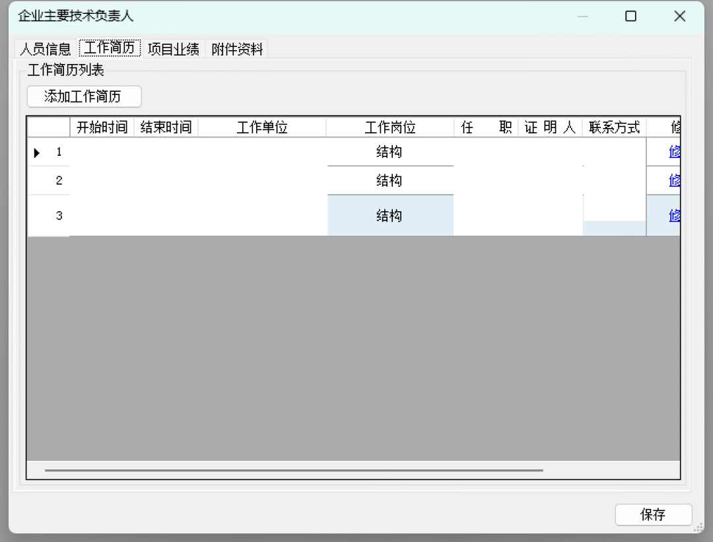Select row 2 by its row header
This screenshot has height=542, width=713.
(x=48, y=181)
